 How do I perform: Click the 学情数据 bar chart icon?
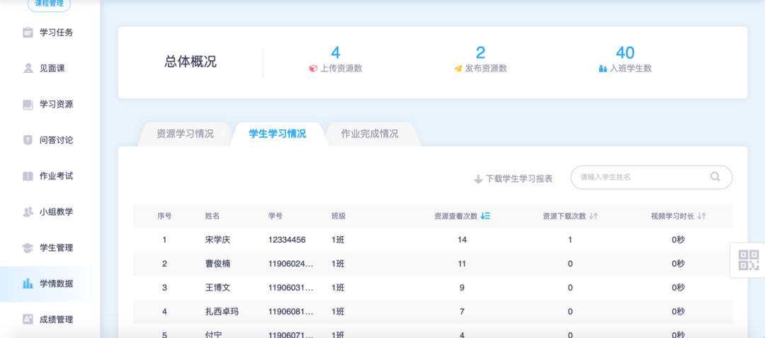pyautogui.click(x=28, y=284)
